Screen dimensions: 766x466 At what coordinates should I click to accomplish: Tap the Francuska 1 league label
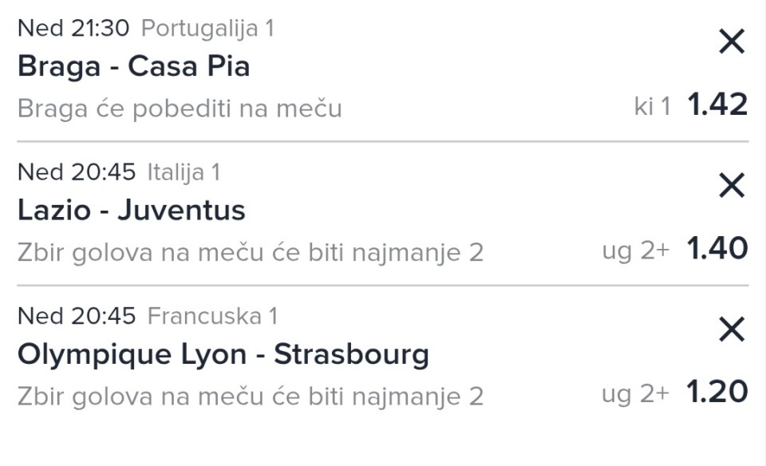pos(212,316)
